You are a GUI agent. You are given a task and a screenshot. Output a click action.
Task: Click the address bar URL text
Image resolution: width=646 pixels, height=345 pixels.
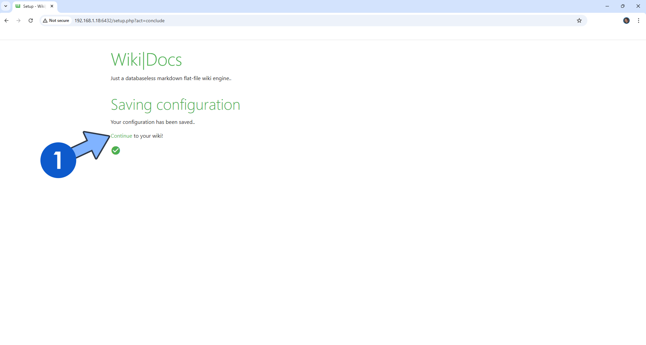[x=120, y=21]
